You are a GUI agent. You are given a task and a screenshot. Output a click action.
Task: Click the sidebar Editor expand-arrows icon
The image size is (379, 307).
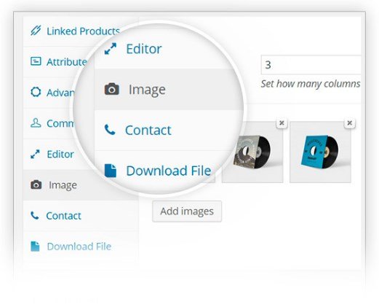[x=35, y=154]
